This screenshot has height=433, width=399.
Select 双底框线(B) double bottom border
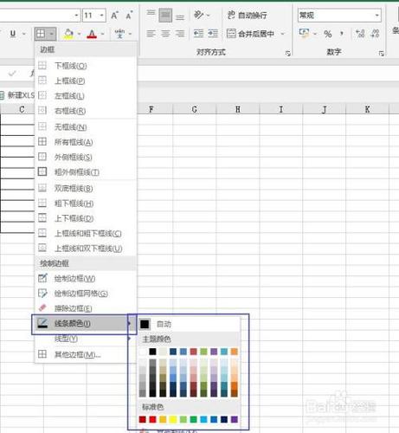[x=86, y=189]
